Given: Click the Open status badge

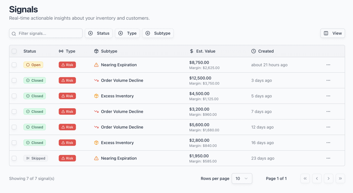Looking at the screenshot, I should coord(33,65).
